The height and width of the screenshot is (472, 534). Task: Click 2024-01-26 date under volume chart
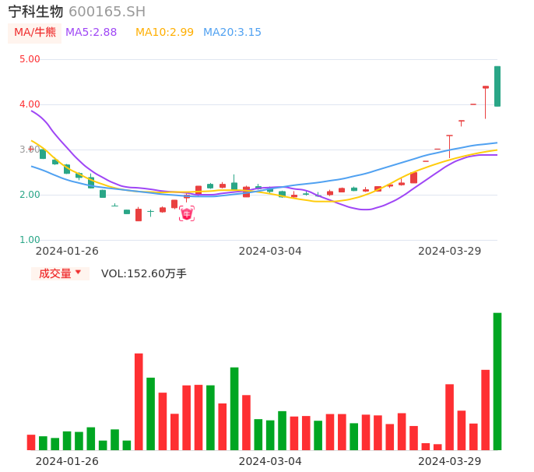click(67, 461)
